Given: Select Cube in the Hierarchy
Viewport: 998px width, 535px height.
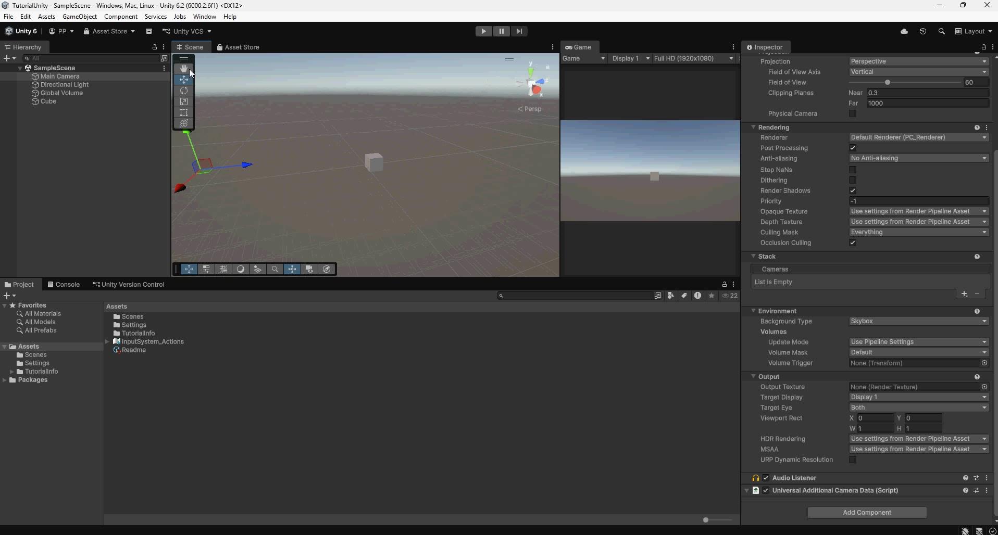Looking at the screenshot, I should point(48,101).
